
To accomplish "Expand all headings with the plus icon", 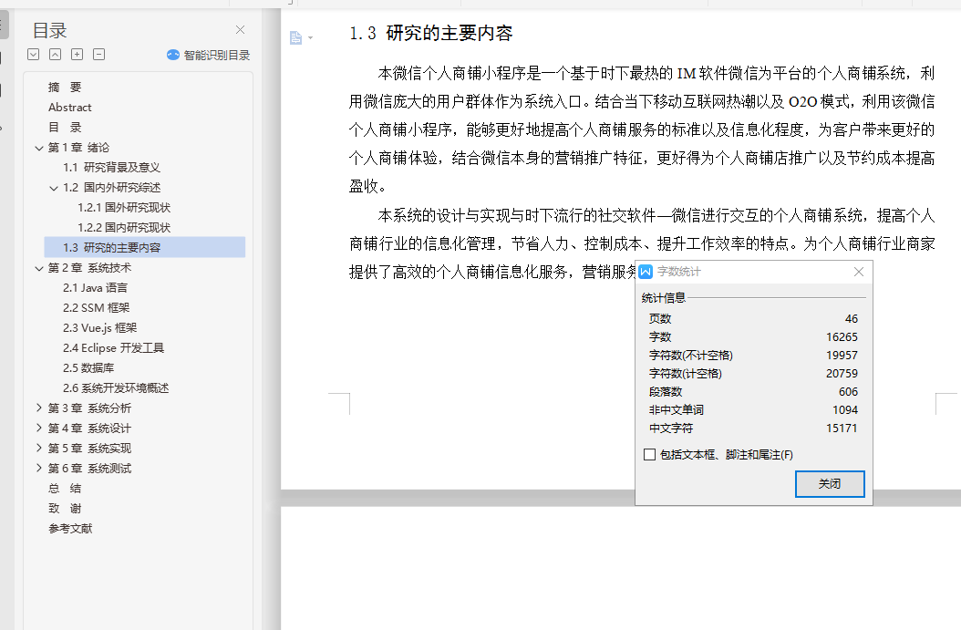I will [77, 55].
